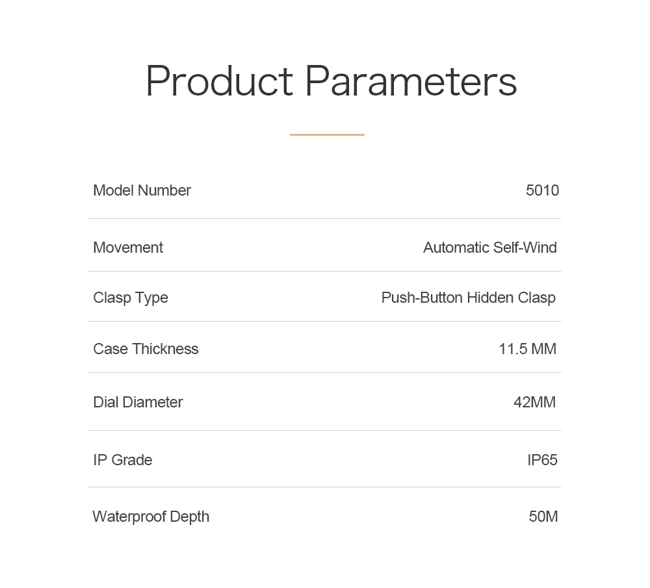This screenshot has width=650, height=588.
Task: Click the 11.5 MM thickness value
Action: click(x=527, y=349)
